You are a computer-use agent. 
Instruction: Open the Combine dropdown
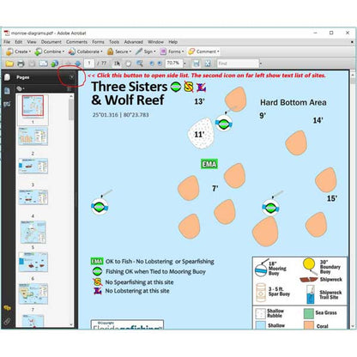point(50,51)
